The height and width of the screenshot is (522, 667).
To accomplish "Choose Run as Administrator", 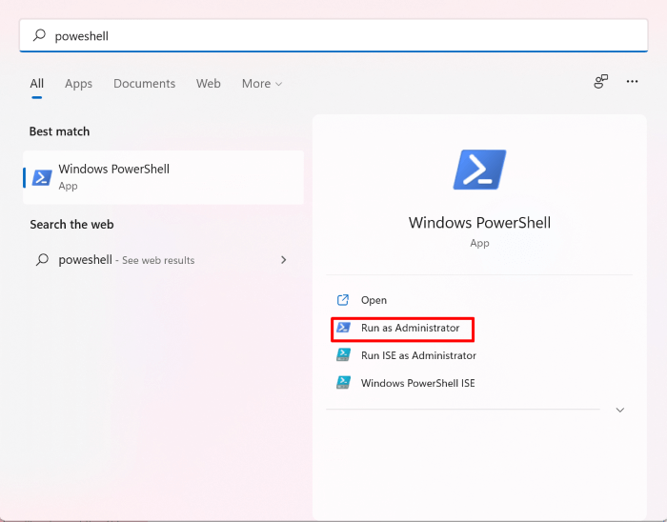I will pos(410,328).
